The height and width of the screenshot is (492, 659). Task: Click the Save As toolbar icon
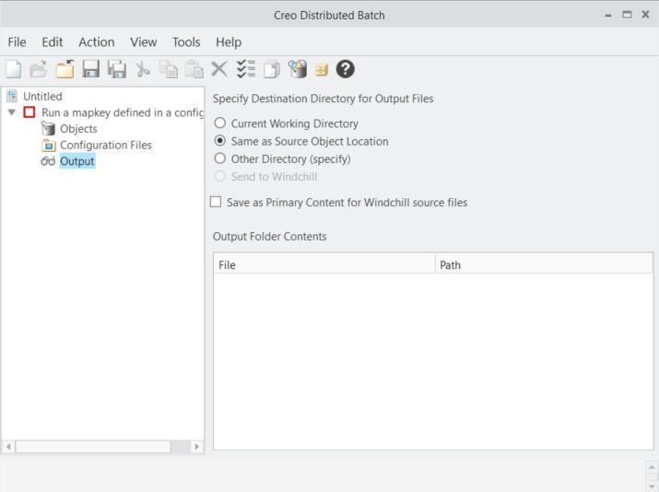[x=116, y=69]
